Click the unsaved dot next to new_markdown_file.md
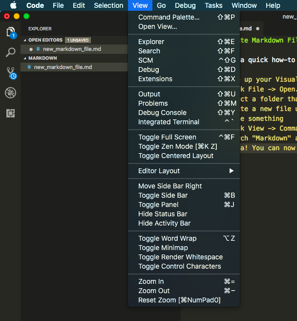Viewport: 297px width, 321px height. coord(31,49)
